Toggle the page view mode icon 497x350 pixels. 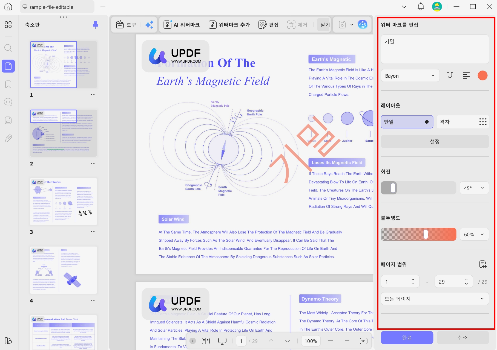click(x=206, y=341)
